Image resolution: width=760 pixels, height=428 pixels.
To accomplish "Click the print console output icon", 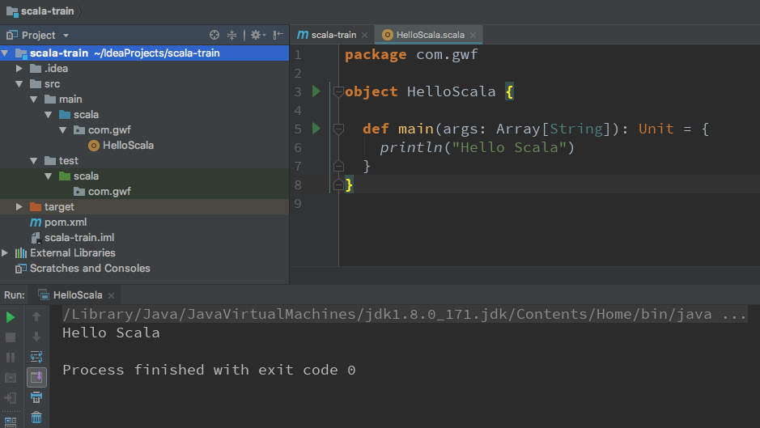I will click(x=36, y=397).
